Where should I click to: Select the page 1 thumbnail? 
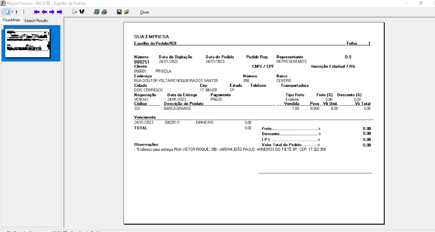[27, 43]
